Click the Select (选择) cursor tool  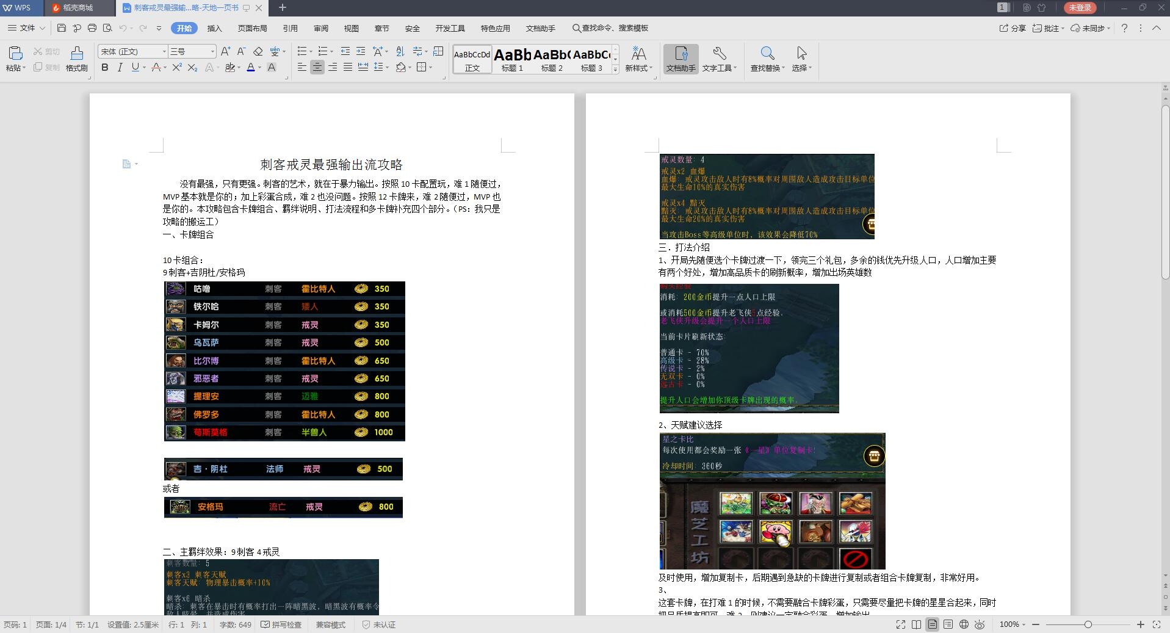(x=801, y=59)
